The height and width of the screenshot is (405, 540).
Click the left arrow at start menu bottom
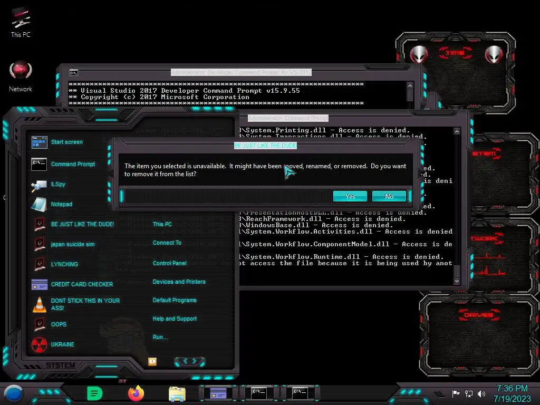pyautogui.click(x=185, y=361)
